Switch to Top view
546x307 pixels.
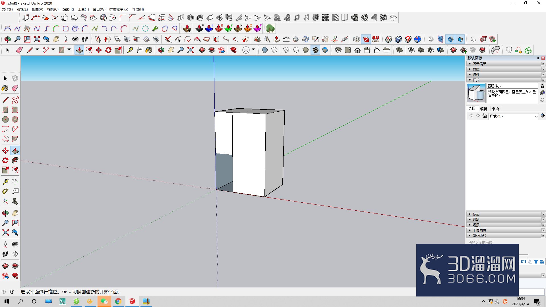[348, 50]
